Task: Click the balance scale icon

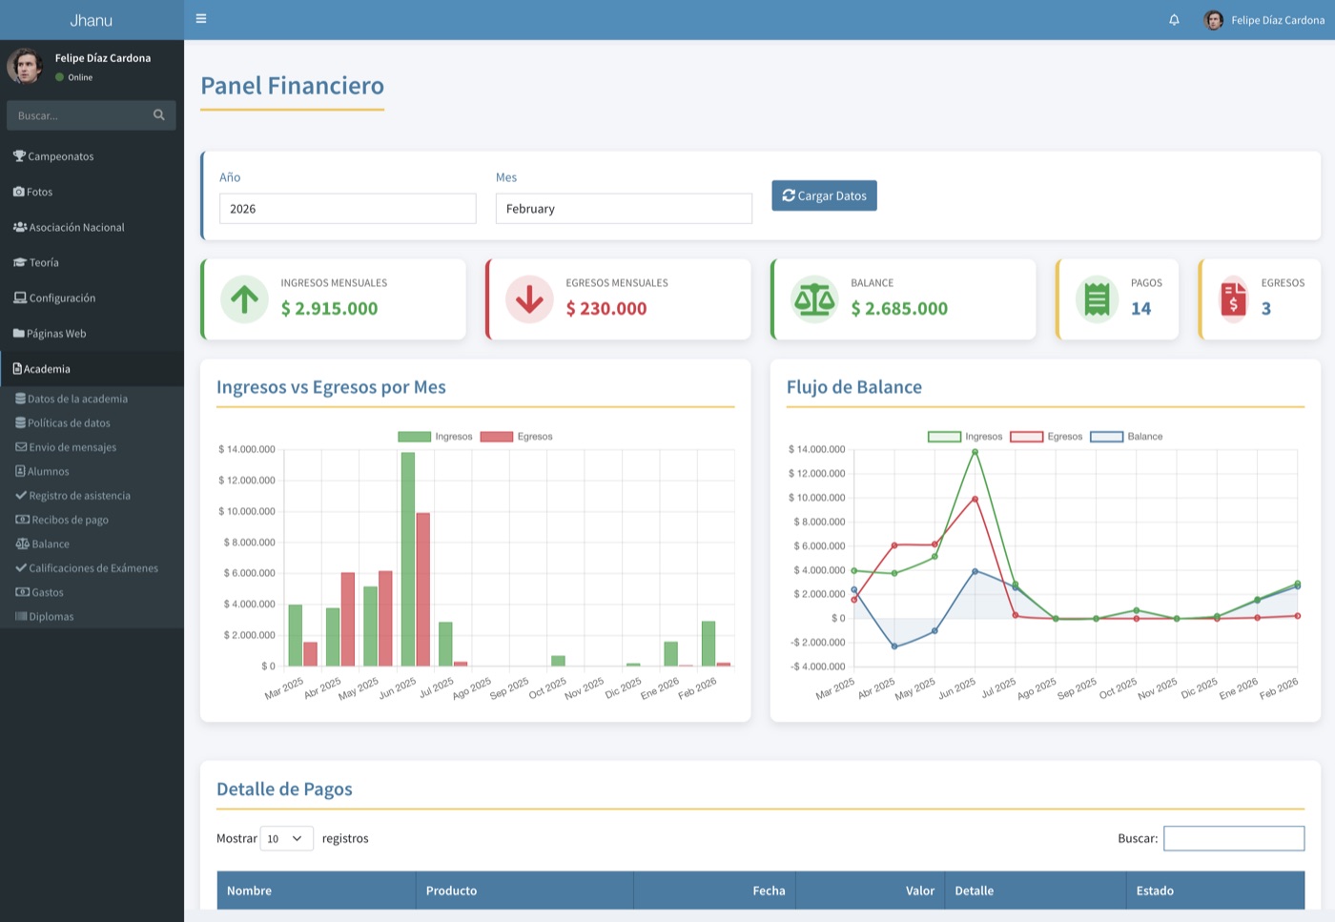Action: click(814, 299)
